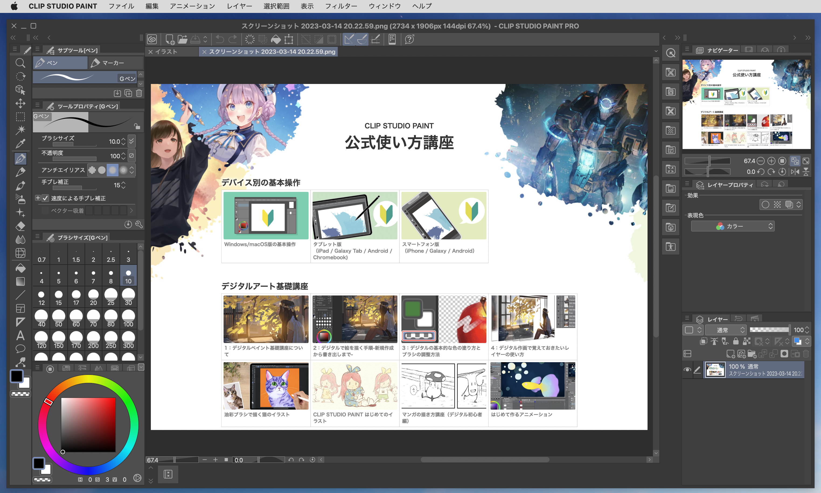Open the 通常 blending mode dropdown
The height and width of the screenshot is (493, 821).
point(726,330)
